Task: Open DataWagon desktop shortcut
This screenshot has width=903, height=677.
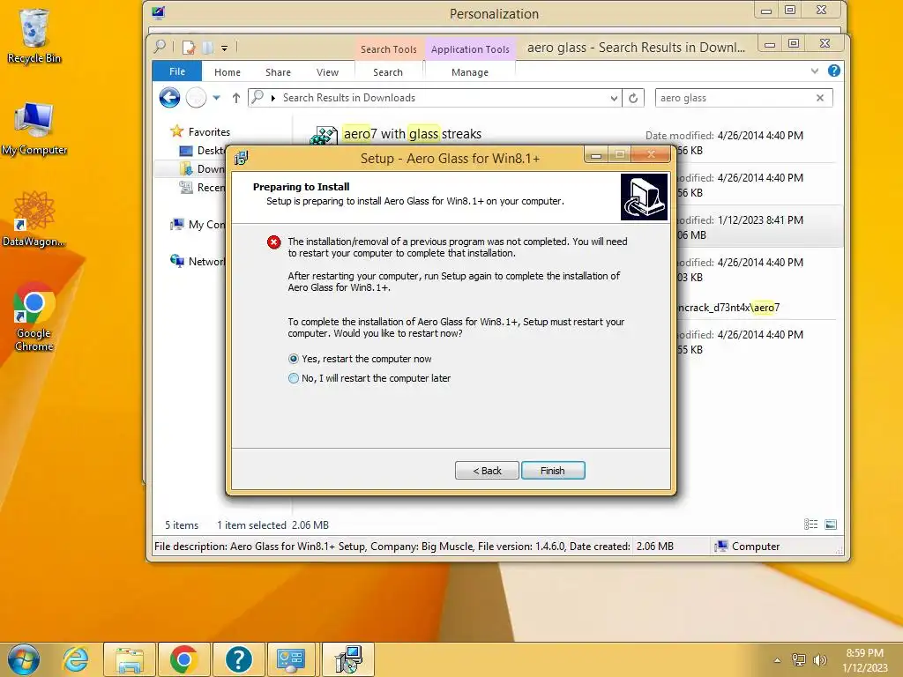Action: pos(34,219)
